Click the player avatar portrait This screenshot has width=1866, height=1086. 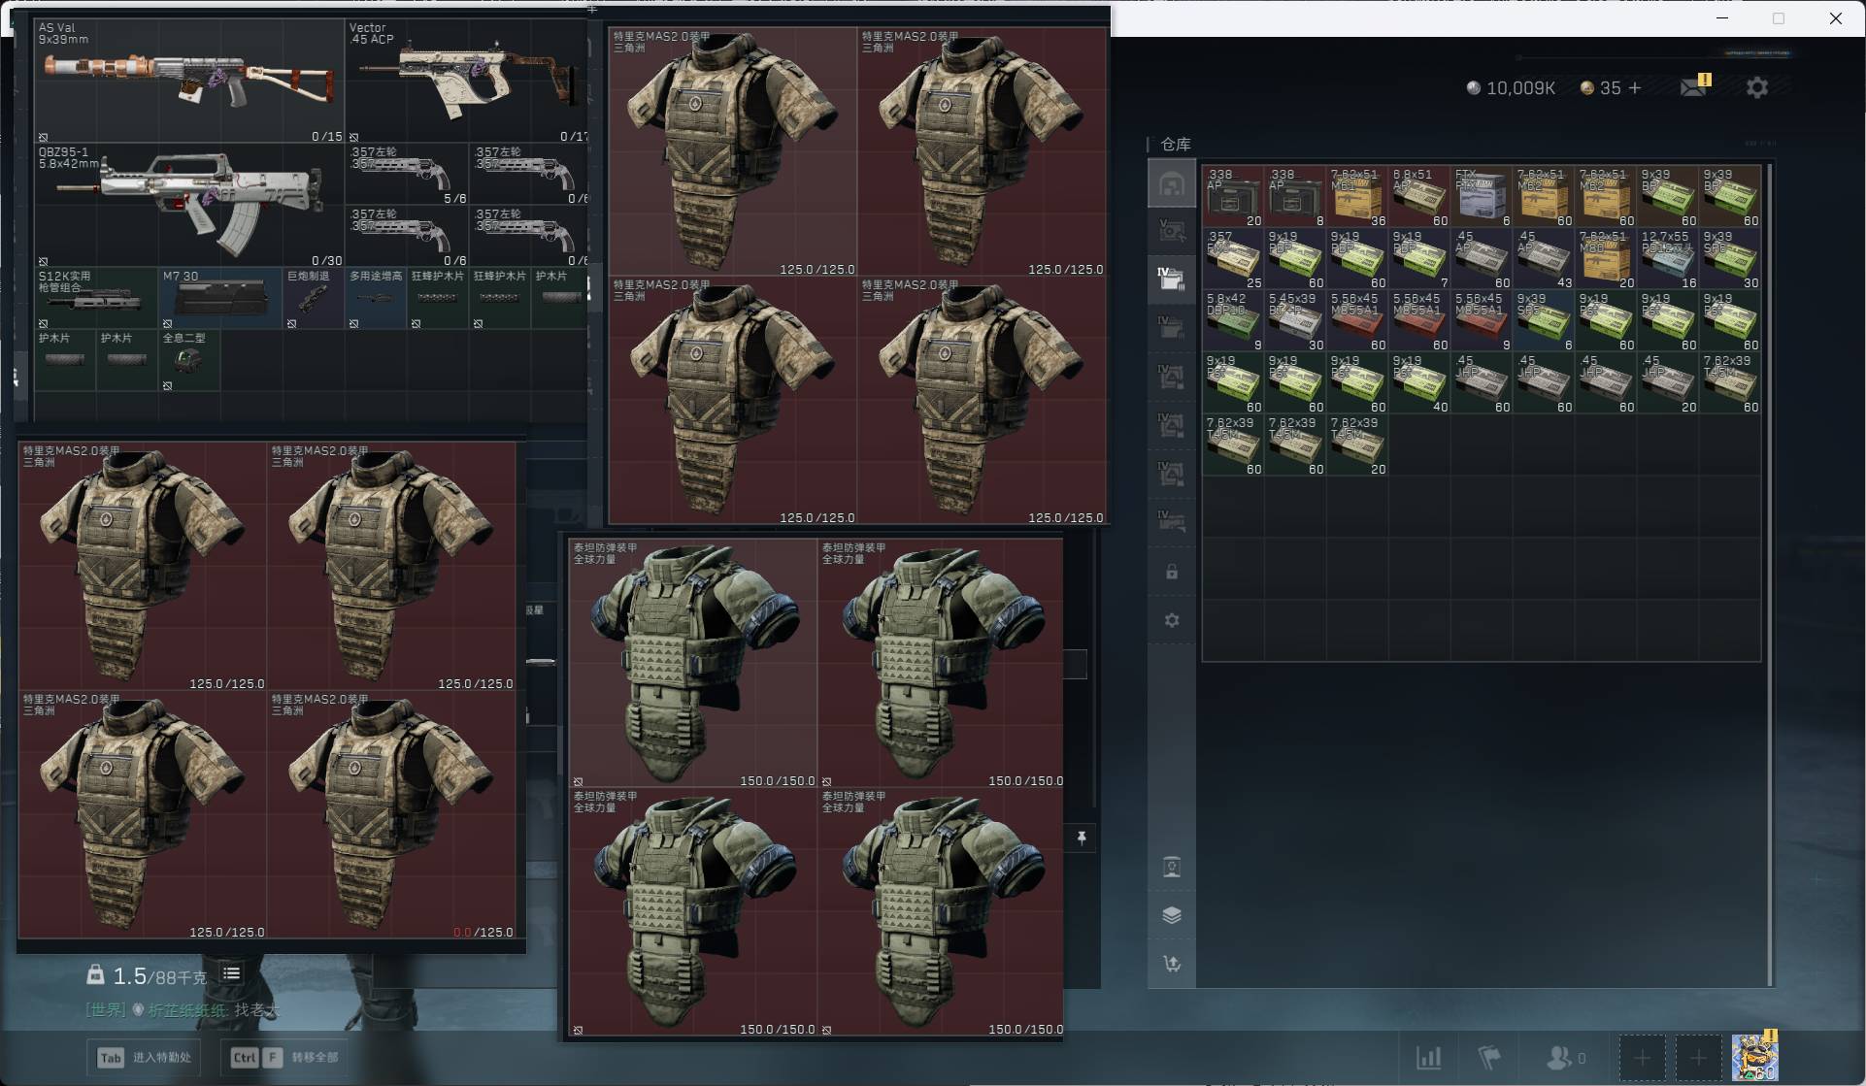(x=1754, y=1058)
